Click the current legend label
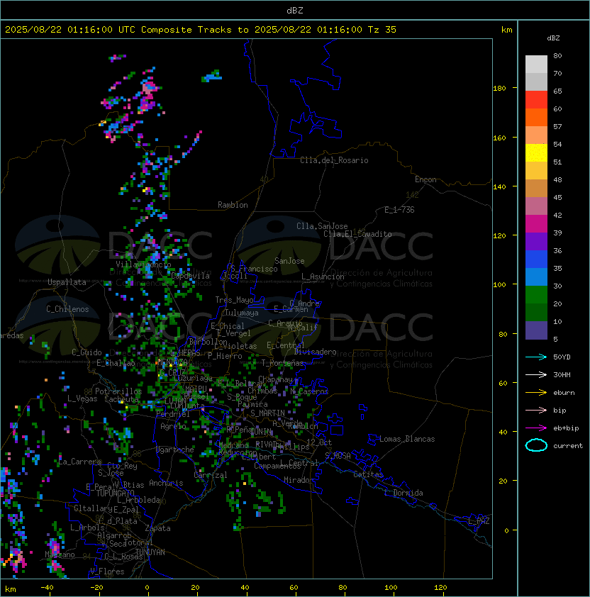This screenshot has height=597, width=590. tap(568, 446)
